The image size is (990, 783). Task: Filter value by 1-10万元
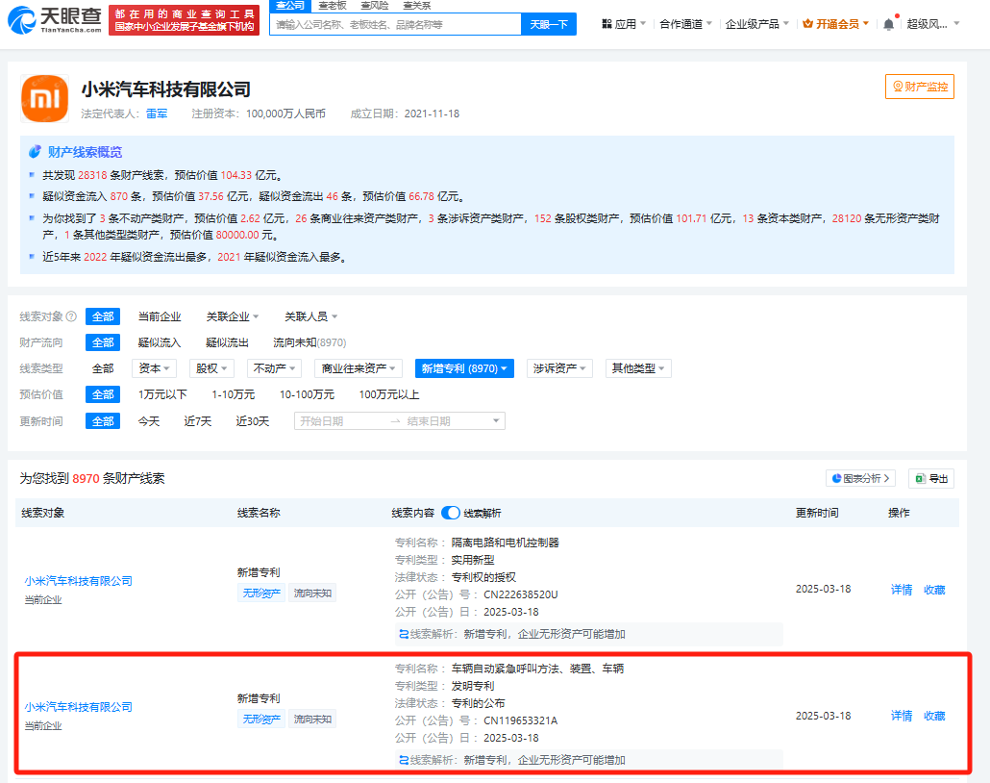pos(233,394)
